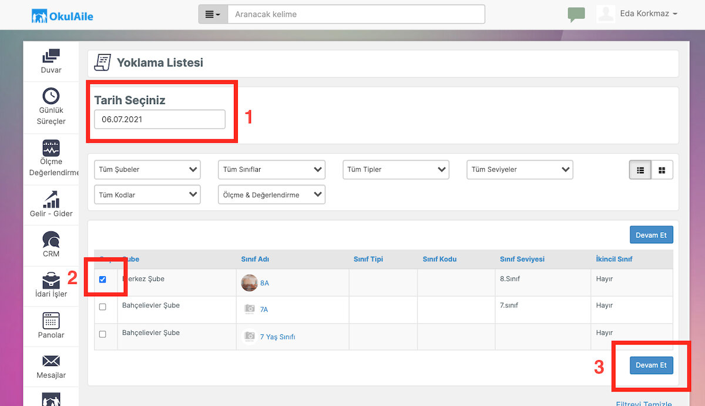Expand the Tüm Seviyeler dropdown
The width and height of the screenshot is (705, 406).
[520, 170]
